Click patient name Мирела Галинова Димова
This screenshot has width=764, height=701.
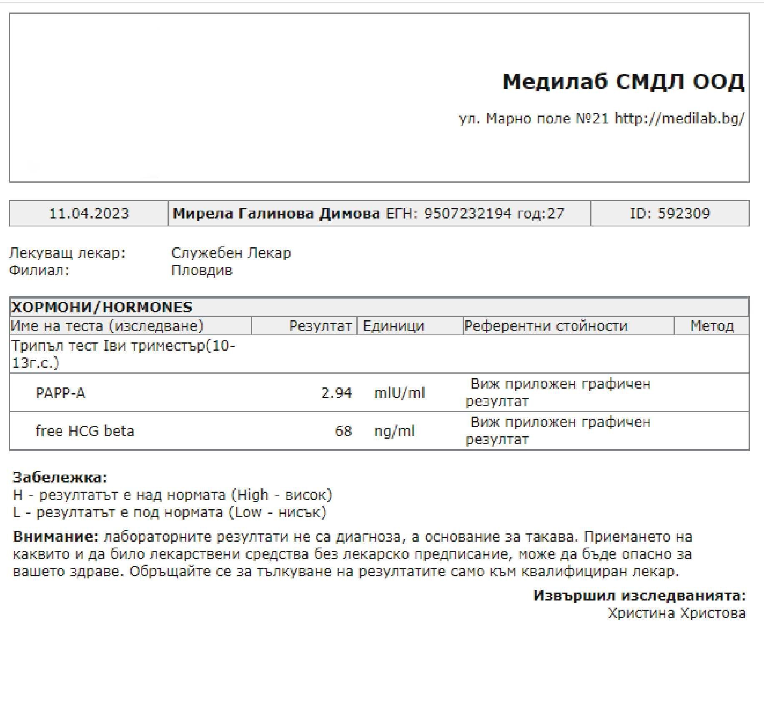click(276, 214)
